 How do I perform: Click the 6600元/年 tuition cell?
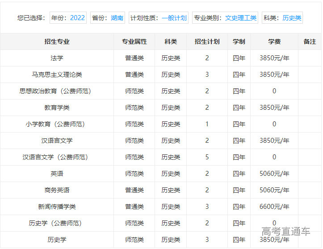[x=274, y=207]
